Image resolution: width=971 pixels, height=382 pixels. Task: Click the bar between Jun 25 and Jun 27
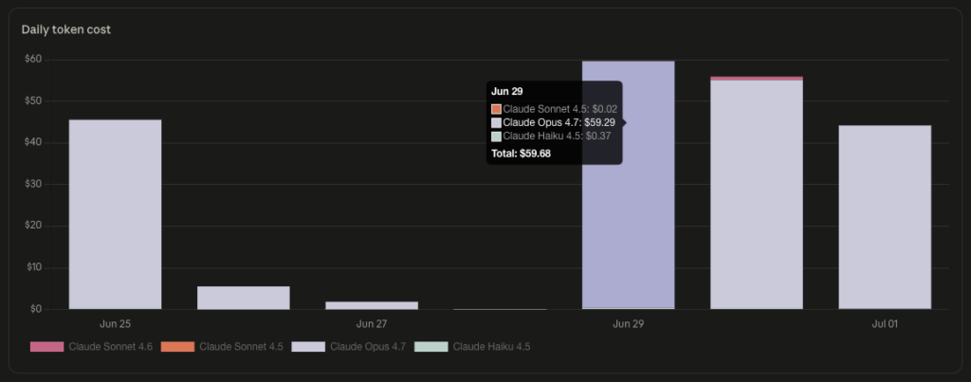[244, 298]
